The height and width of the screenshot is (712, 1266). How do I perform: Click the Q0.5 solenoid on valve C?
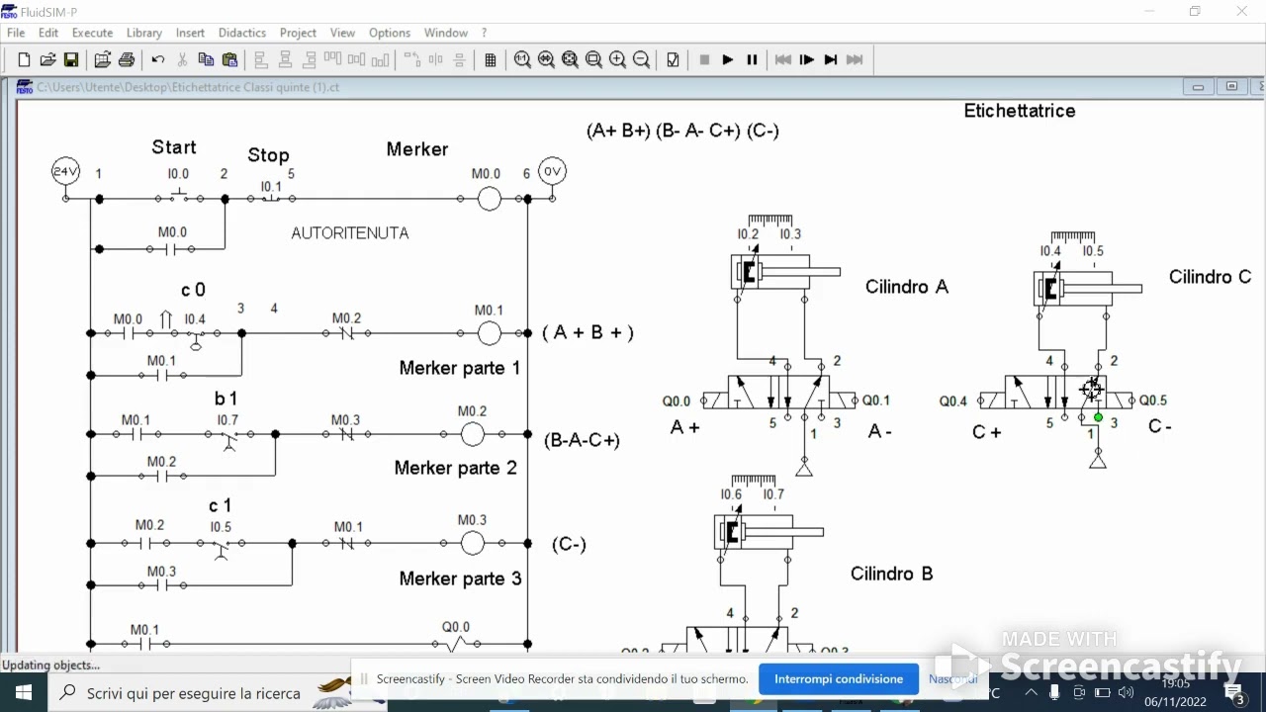coord(1120,400)
